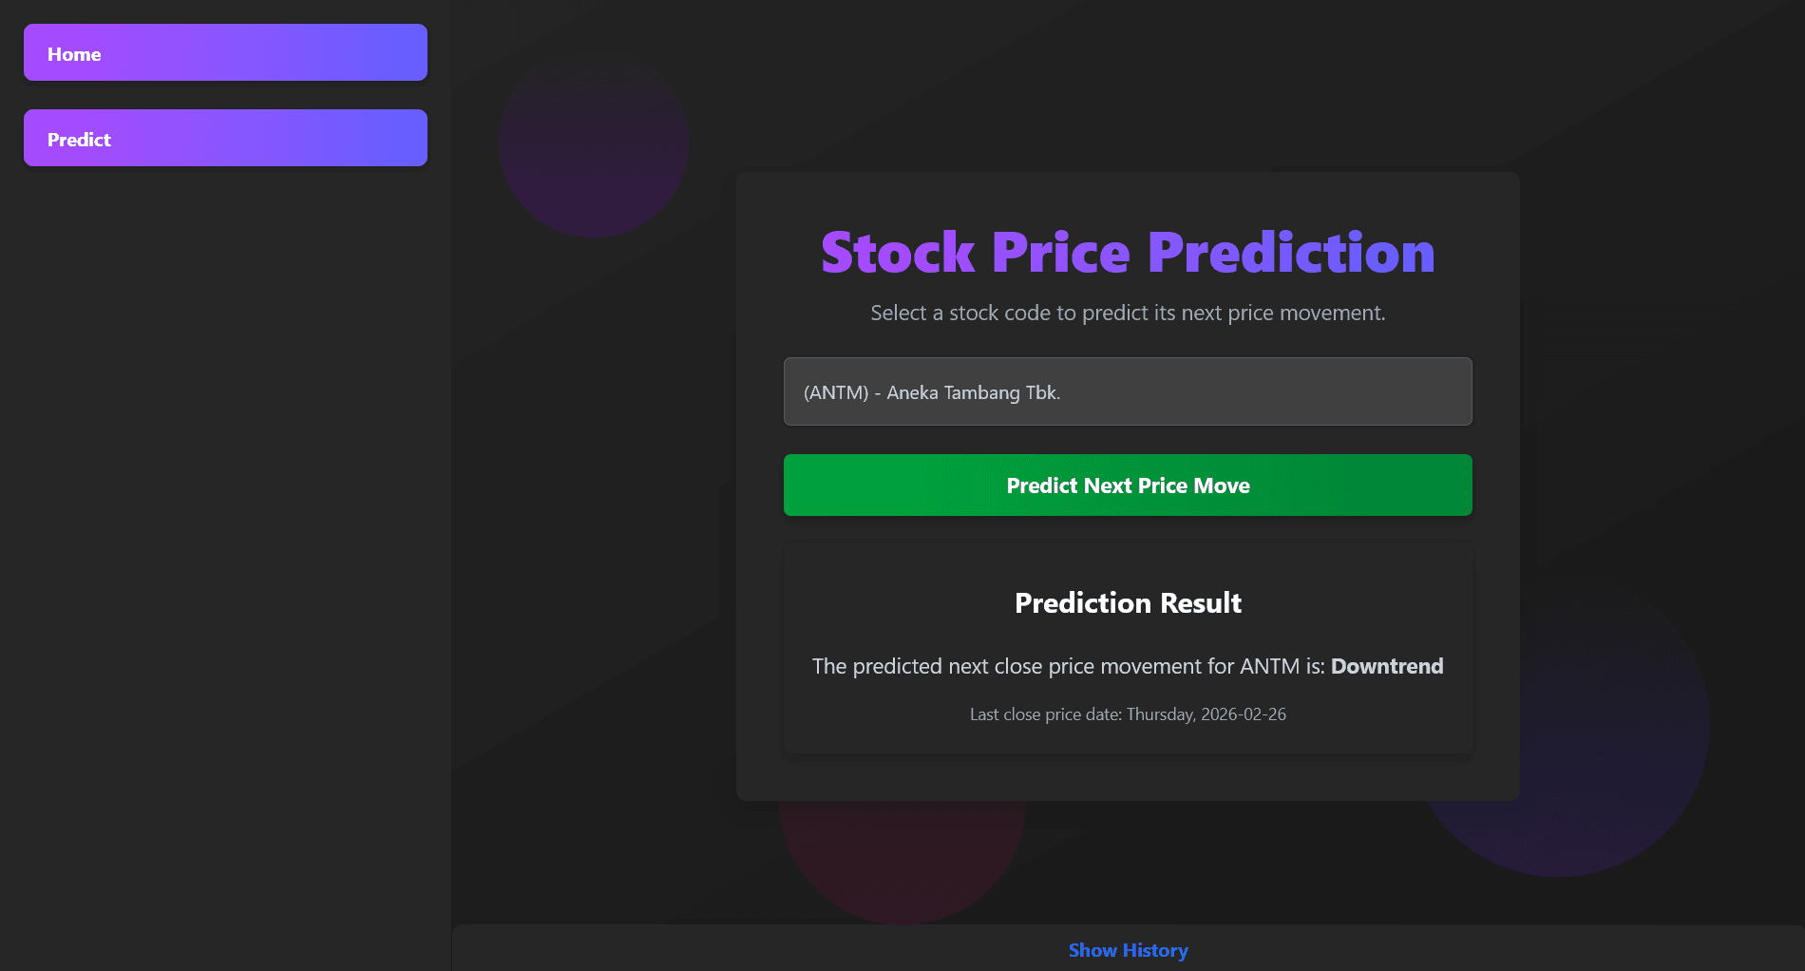Open the Home sidebar menu item
Image resolution: width=1805 pixels, height=971 pixels.
click(225, 53)
